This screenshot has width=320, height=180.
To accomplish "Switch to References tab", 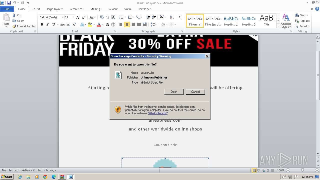I will point(76,9).
